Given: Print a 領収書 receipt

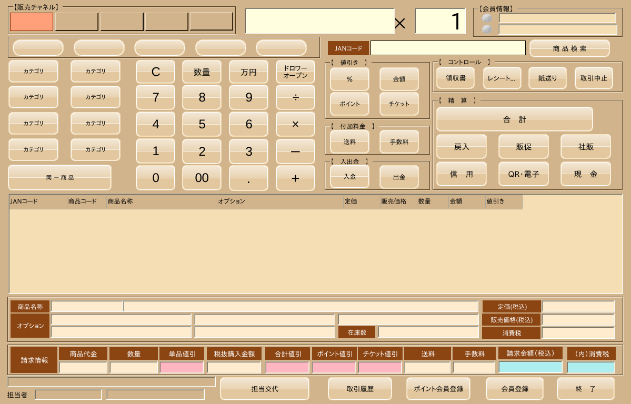Looking at the screenshot, I should coord(456,78).
